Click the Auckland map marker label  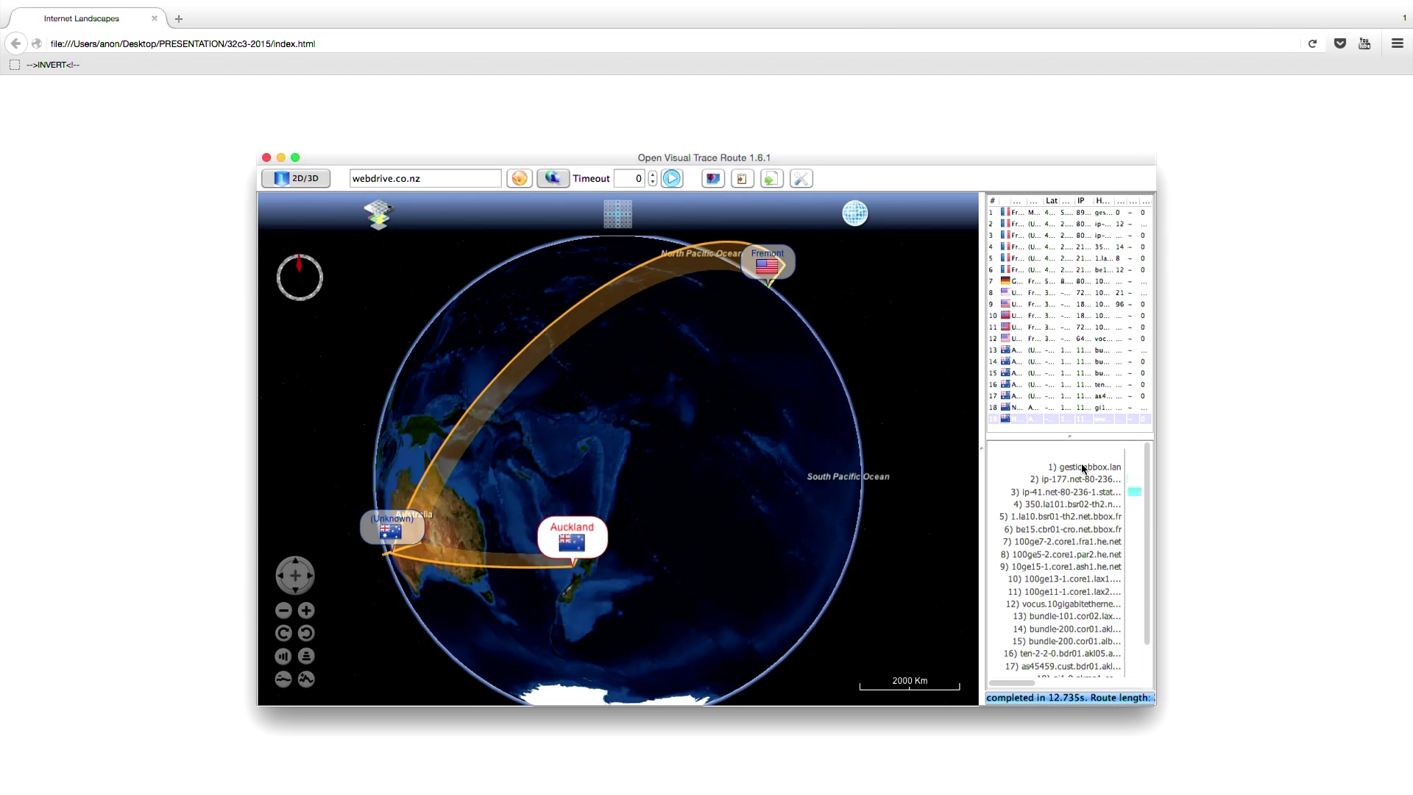coord(572,537)
